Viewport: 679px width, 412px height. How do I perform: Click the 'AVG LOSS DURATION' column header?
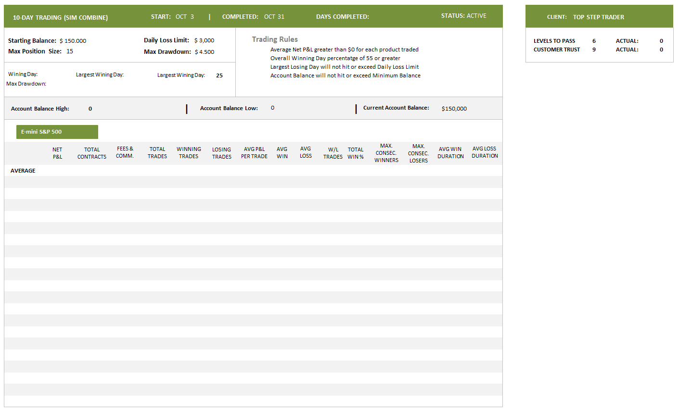pos(485,152)
